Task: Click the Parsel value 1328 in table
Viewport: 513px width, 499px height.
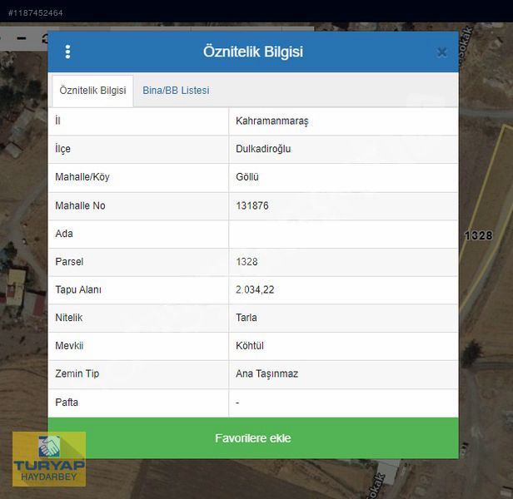Action: [x=247, y=262]
